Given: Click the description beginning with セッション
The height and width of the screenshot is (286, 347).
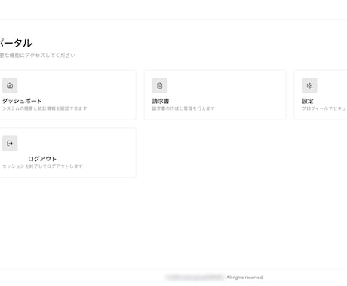Looking at the screenshot, I should (x=42, y=166).
